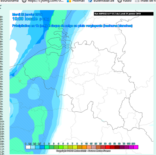Select the 00h forecast hour link

click(x=2, y=122)
